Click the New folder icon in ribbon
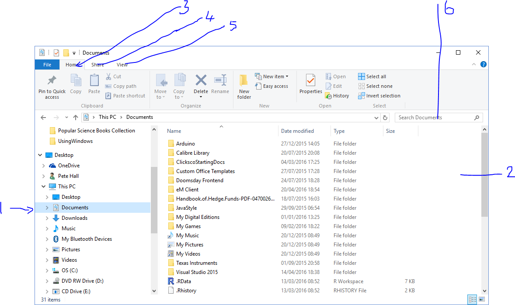Viewport: 515px width, 305px height. [244, 81]
